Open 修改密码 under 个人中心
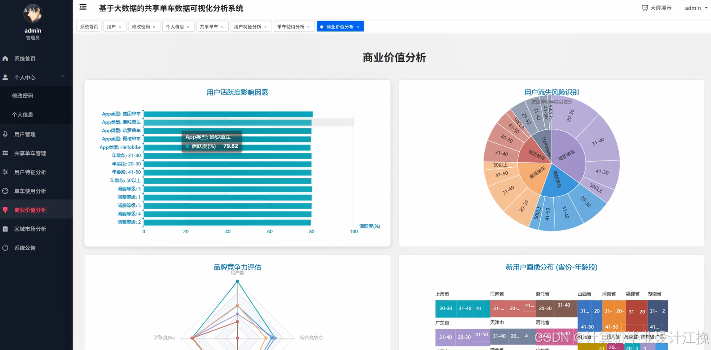 pyautogui.click(x=36, y=95)
